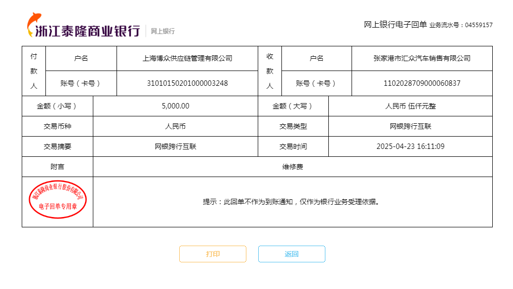This screenshot has height=289, width=513.
Task: Click the 交易摘要 value cell
Action: [x=175, y=146]
